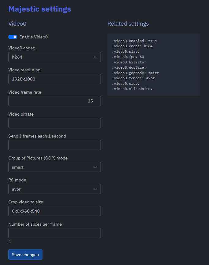Click the Related settings heading

pyautogui.click(x=128, y=23)
